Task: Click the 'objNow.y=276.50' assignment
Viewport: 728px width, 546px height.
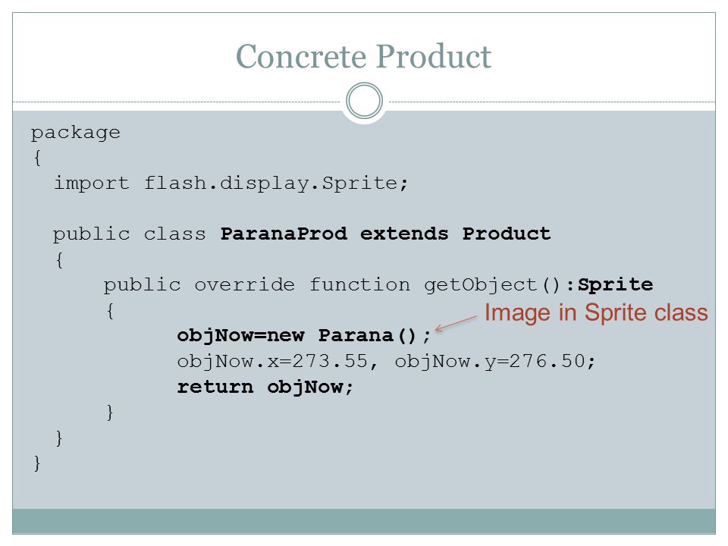Action: click(x=491, y=362)
